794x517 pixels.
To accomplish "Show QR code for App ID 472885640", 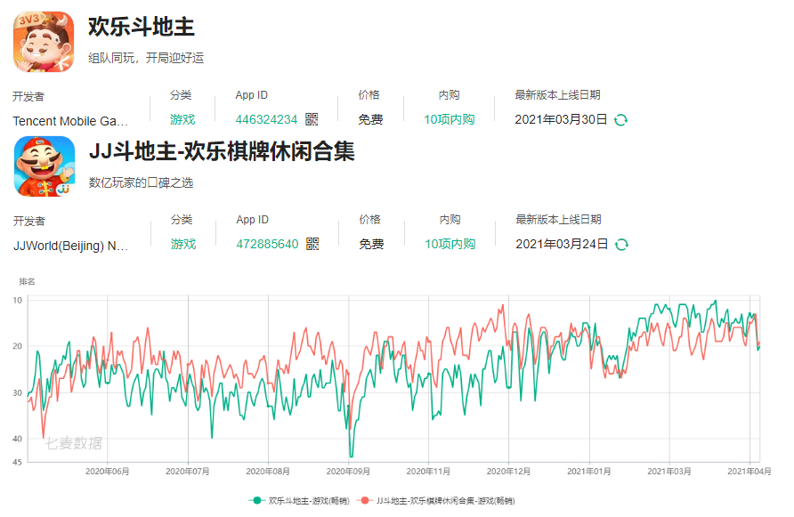I will pos(313,244).
